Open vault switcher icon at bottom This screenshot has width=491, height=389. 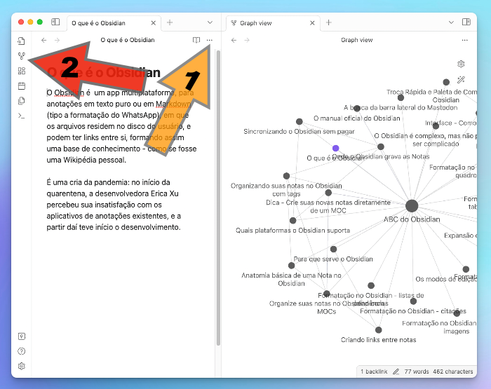click(21, 336)
